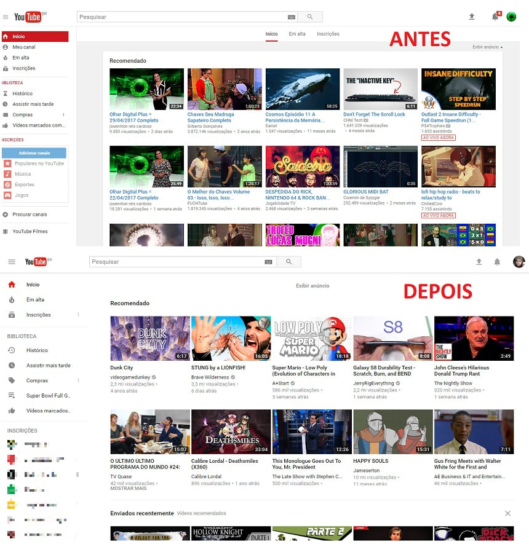529x547 pixels.
Task: Open notifications bell in new header
Action: point(497,262)
